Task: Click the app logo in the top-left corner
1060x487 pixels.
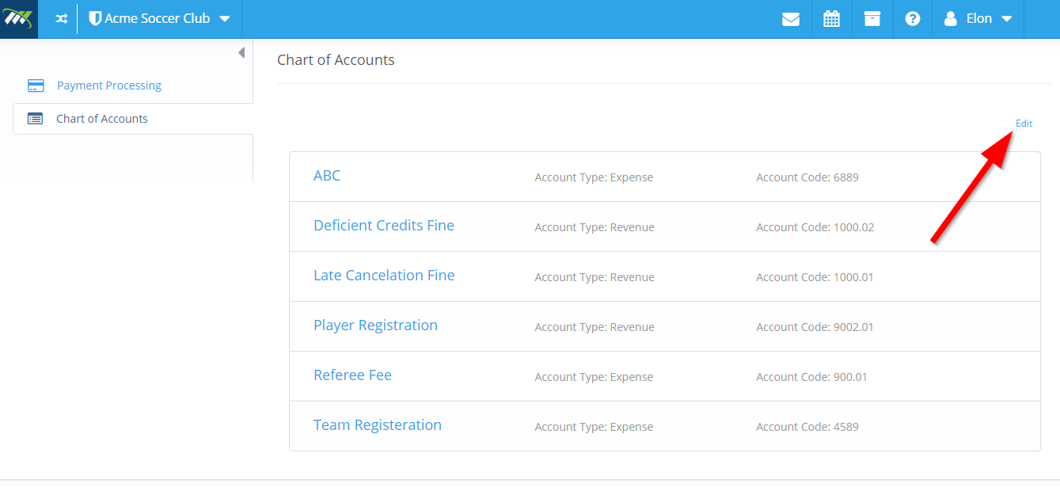Action: click(19, 19)
